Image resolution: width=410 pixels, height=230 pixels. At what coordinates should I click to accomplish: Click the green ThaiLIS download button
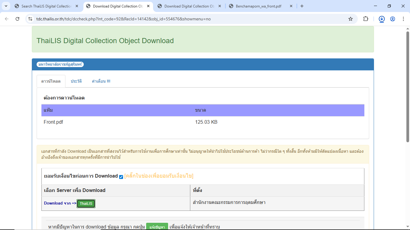point(86,204)
